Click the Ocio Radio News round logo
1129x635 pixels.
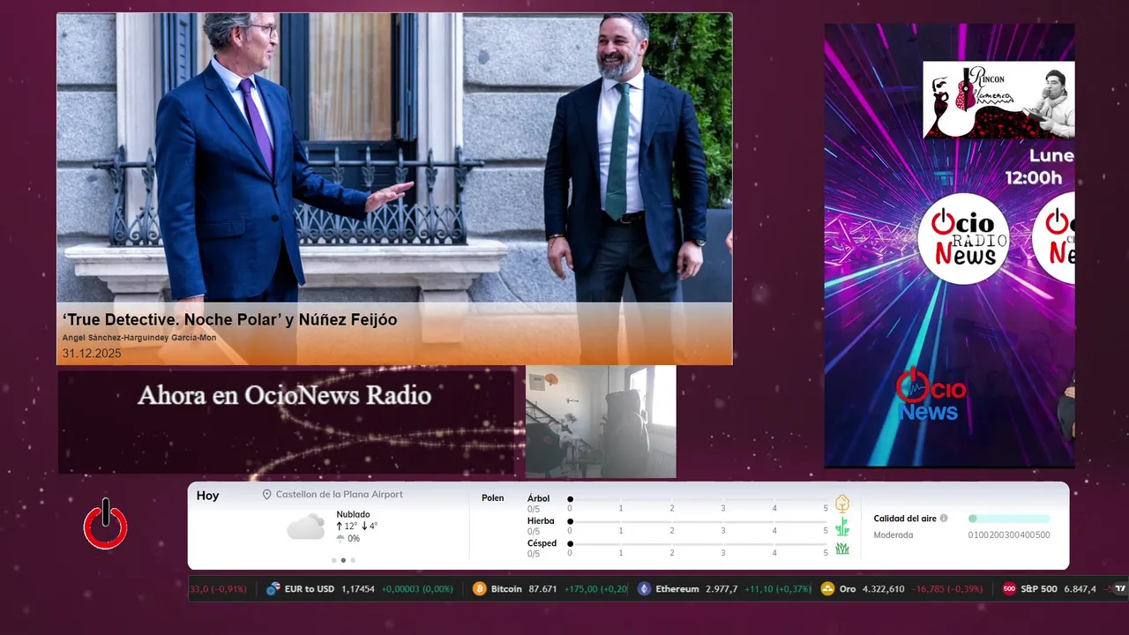point(963,238)
